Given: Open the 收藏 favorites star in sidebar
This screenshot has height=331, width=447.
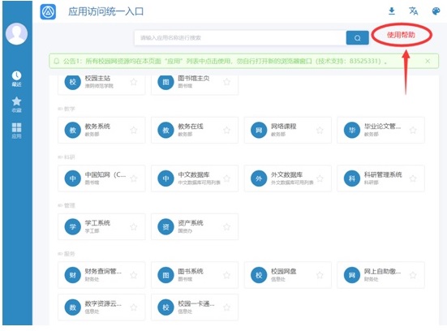Looking at the screenshot, I should [16, 105].
